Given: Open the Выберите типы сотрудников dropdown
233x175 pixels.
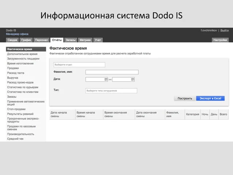Looking at the screenshot, I should pyautogui.click(x=111, y=91).
